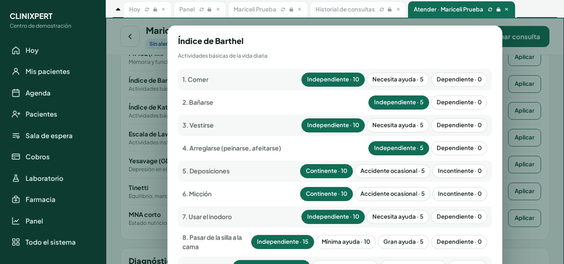564x264 pixels.
Task: Click Aplicar in the Yesavage row
Action: coord(524,165)
